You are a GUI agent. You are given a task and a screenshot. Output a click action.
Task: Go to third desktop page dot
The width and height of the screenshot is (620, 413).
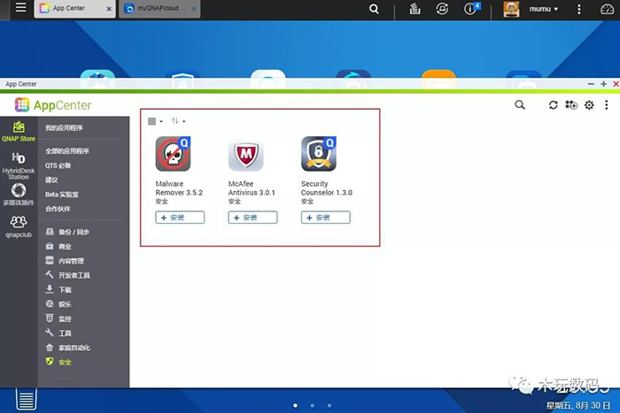coord(329,406)
